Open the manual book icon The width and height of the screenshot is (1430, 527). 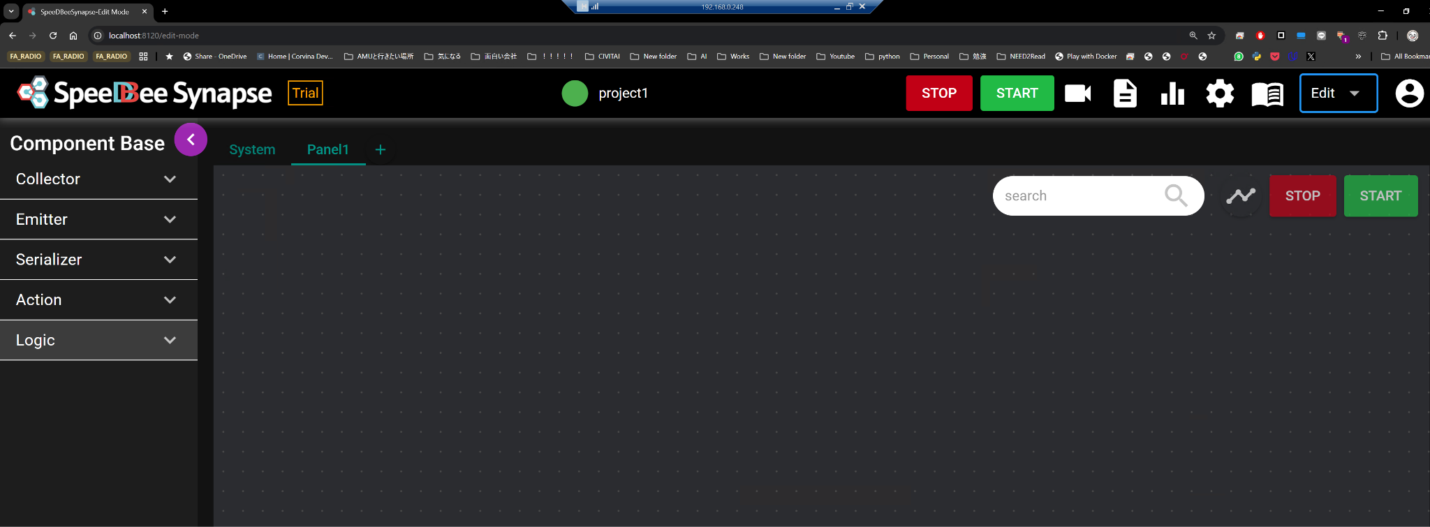(x=1267, y=94)
